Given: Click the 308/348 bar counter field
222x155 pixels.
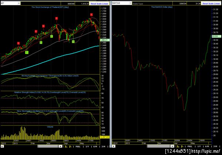Looking at the screenshot, I should pyautogui.click(x=68, y=4).
